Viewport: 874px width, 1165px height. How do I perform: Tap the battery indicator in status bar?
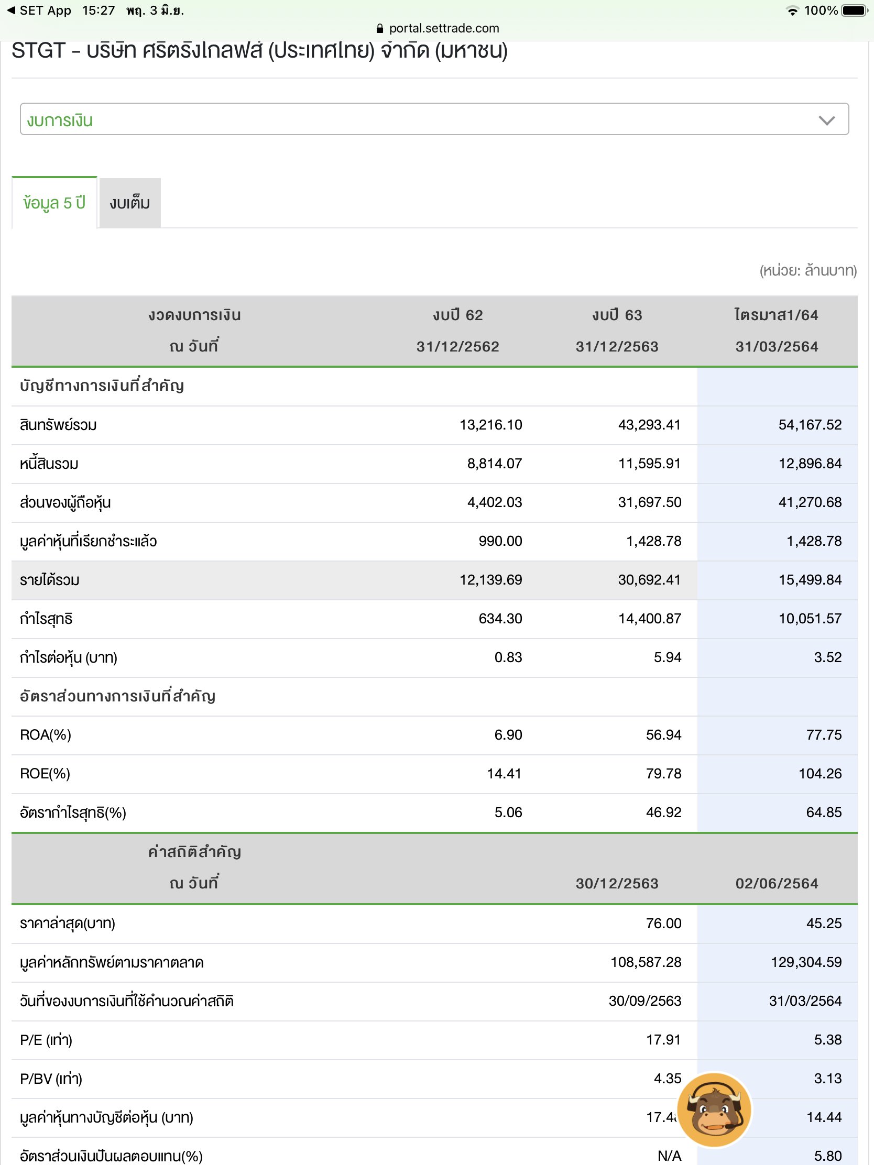pos(854,10)
